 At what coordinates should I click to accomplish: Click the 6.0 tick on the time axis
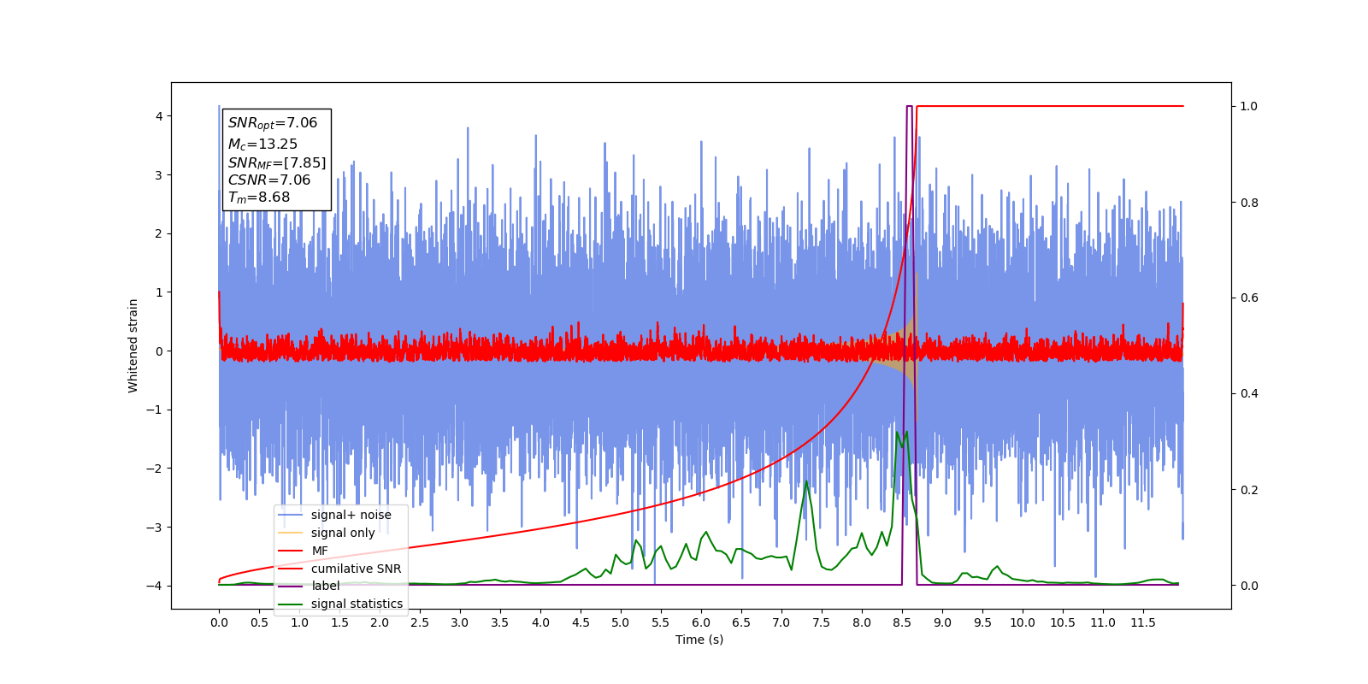701,622
